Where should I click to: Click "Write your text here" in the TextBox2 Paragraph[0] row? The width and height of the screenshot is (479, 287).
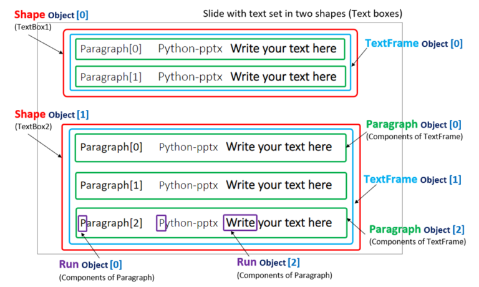click(x=279, y=147)
